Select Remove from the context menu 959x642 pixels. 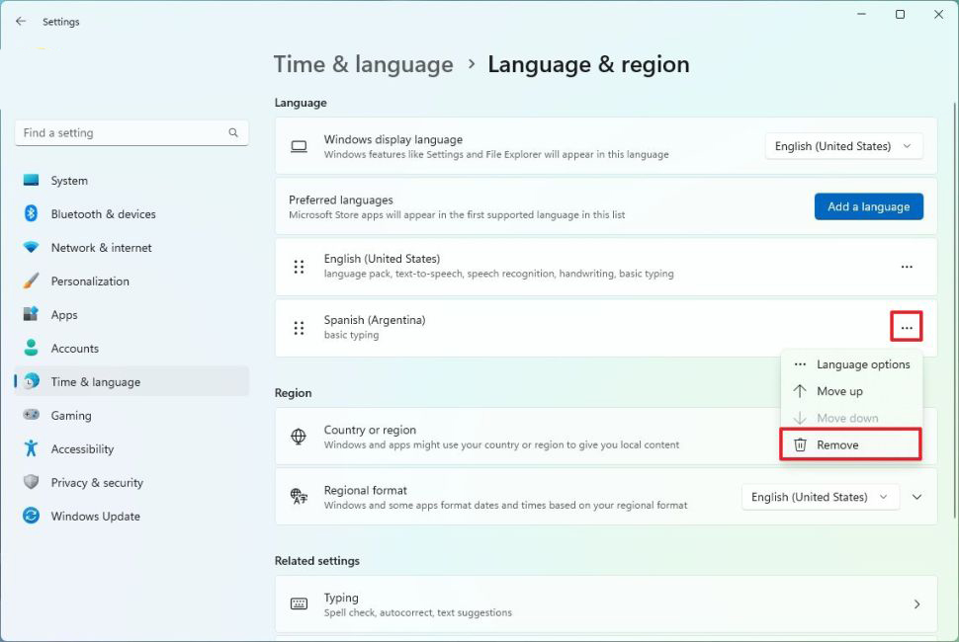pyautogui.click(x=837, y=445)
